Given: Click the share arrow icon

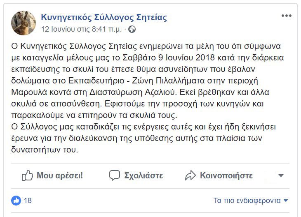Looking at the screenshot, I should (x=190, y=175).
